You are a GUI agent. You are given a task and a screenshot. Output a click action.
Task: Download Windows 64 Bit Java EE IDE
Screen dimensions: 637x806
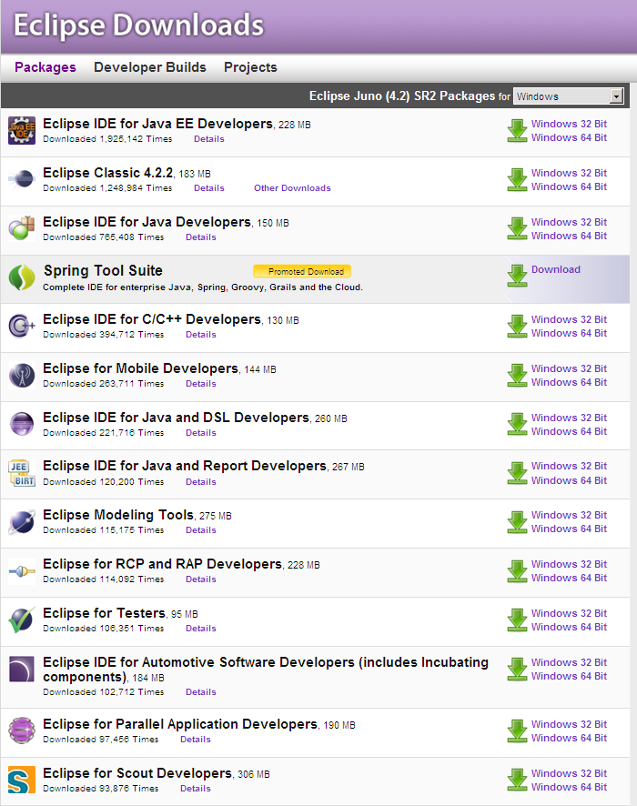coord(569,137)
